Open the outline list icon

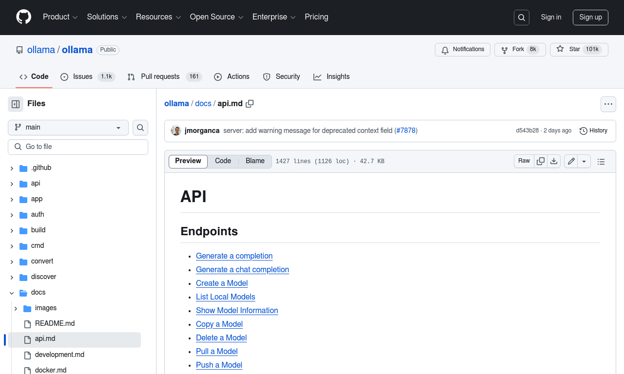[x=601, y=161]
